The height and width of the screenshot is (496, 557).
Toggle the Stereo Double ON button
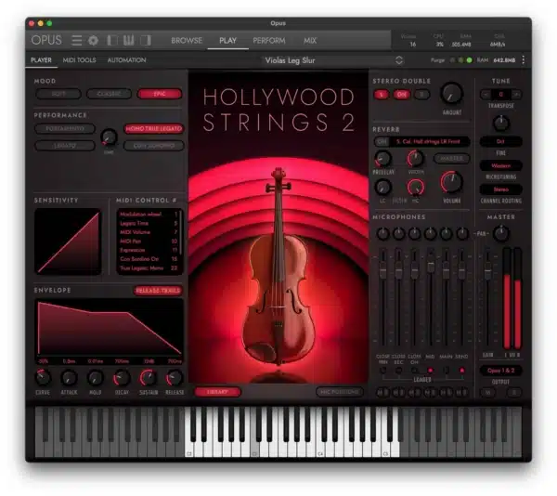point(402,95)
